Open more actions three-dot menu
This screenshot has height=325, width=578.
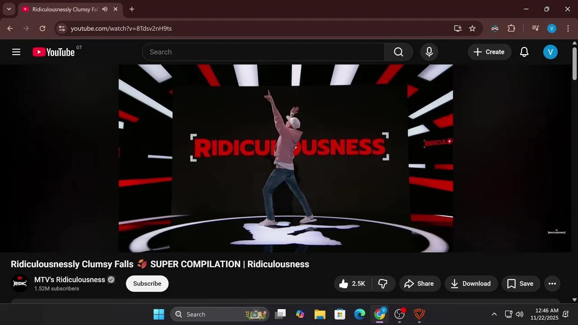[552, 283]
